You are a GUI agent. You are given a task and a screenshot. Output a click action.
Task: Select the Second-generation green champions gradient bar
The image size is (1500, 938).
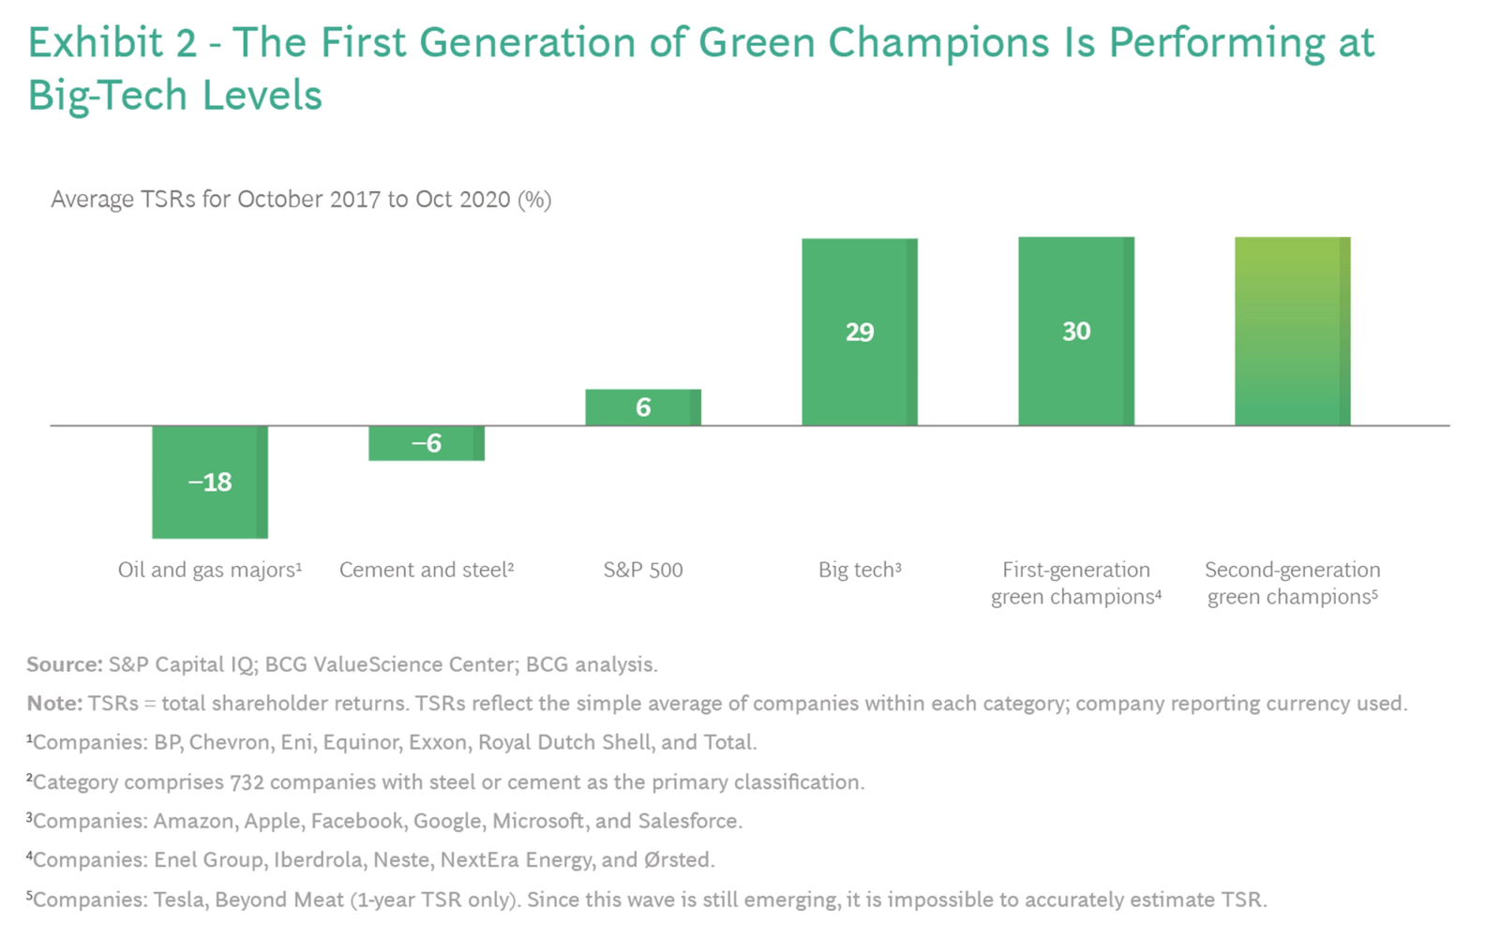point(1293,331)
